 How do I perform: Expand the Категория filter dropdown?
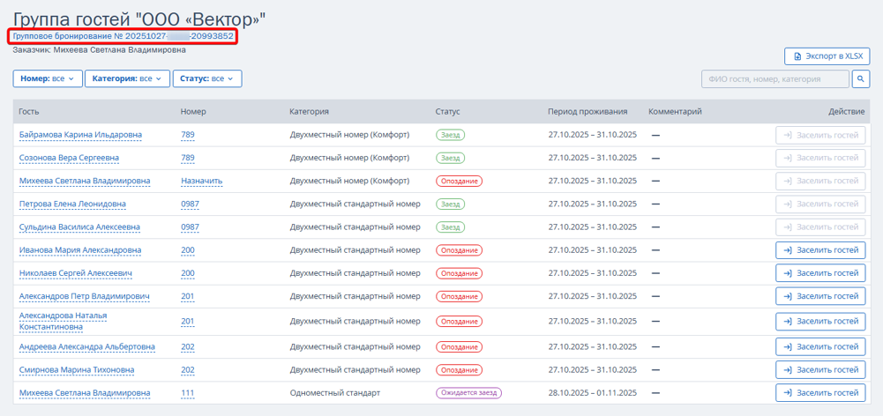[127, 79]
